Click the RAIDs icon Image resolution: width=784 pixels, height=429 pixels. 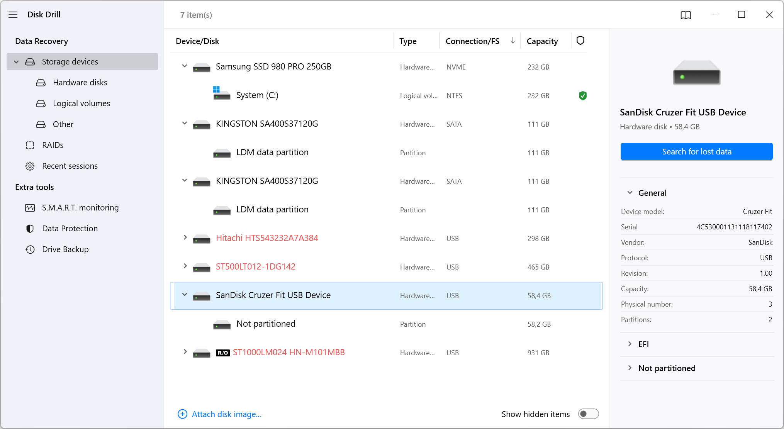[30, 145]
